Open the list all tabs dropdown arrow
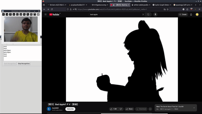202x114 pixels. [200, 5]
